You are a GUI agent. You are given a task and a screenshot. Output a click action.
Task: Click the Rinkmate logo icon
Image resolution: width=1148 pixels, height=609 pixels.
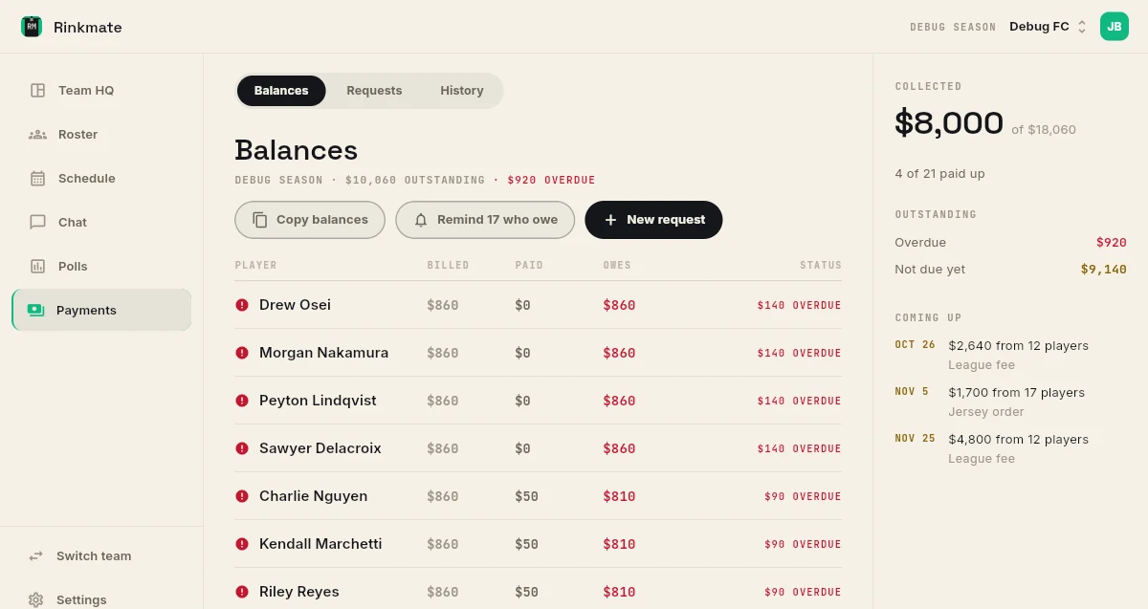point(32,27)
